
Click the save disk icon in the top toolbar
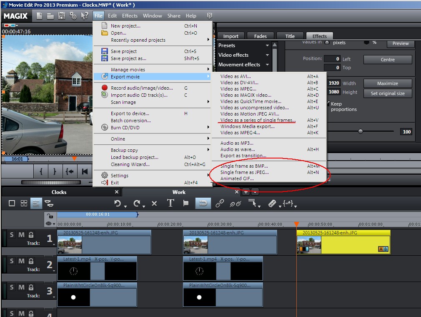(x=62, y=16)
